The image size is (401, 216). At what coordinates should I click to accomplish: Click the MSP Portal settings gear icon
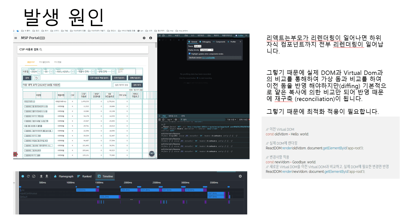point(144,38)
